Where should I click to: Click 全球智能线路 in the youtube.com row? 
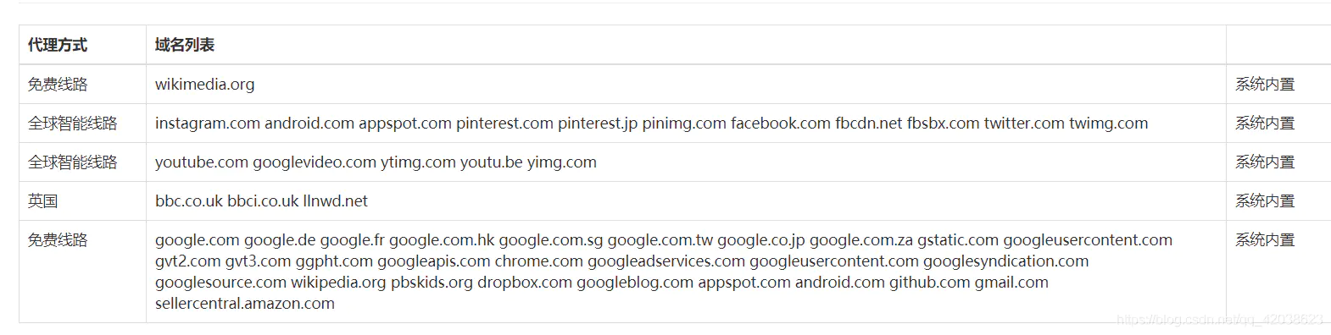(x=73, y=162)
